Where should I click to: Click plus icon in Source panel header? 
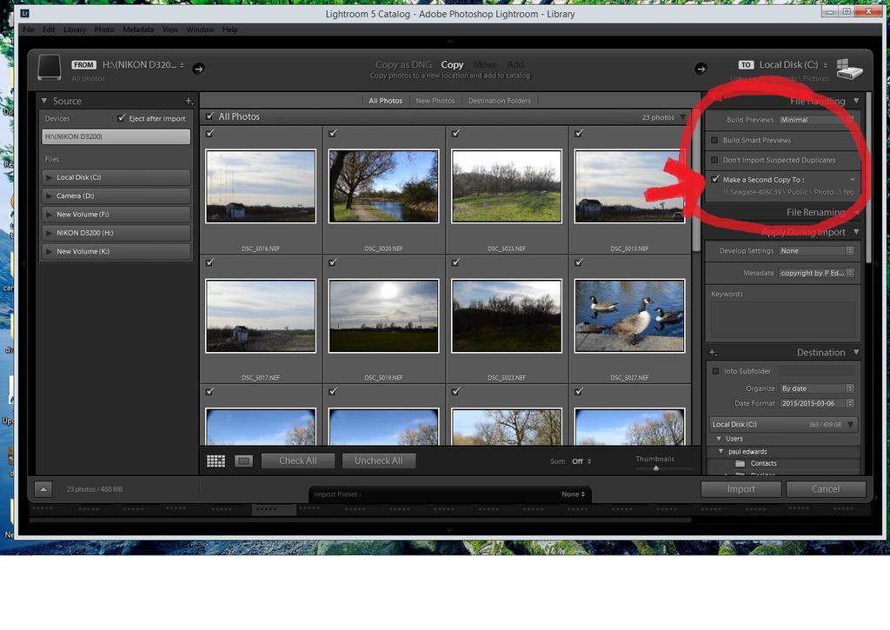point(189,101)
